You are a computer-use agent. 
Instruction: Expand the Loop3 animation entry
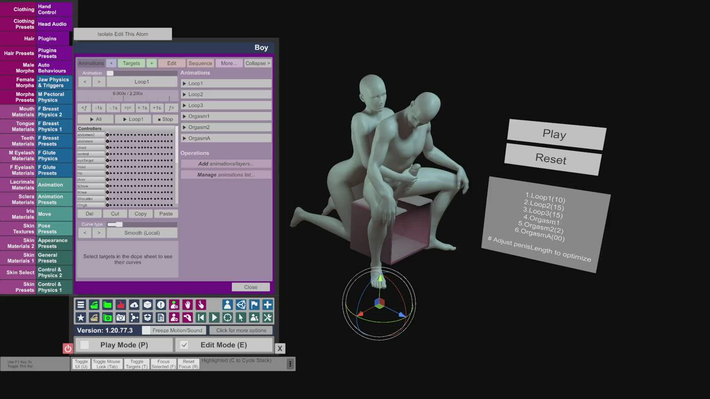tap(226, 105)
